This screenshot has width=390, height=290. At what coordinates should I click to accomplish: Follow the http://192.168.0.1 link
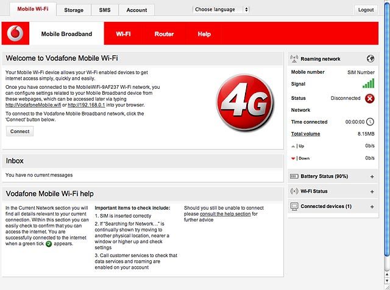(87, 105)
